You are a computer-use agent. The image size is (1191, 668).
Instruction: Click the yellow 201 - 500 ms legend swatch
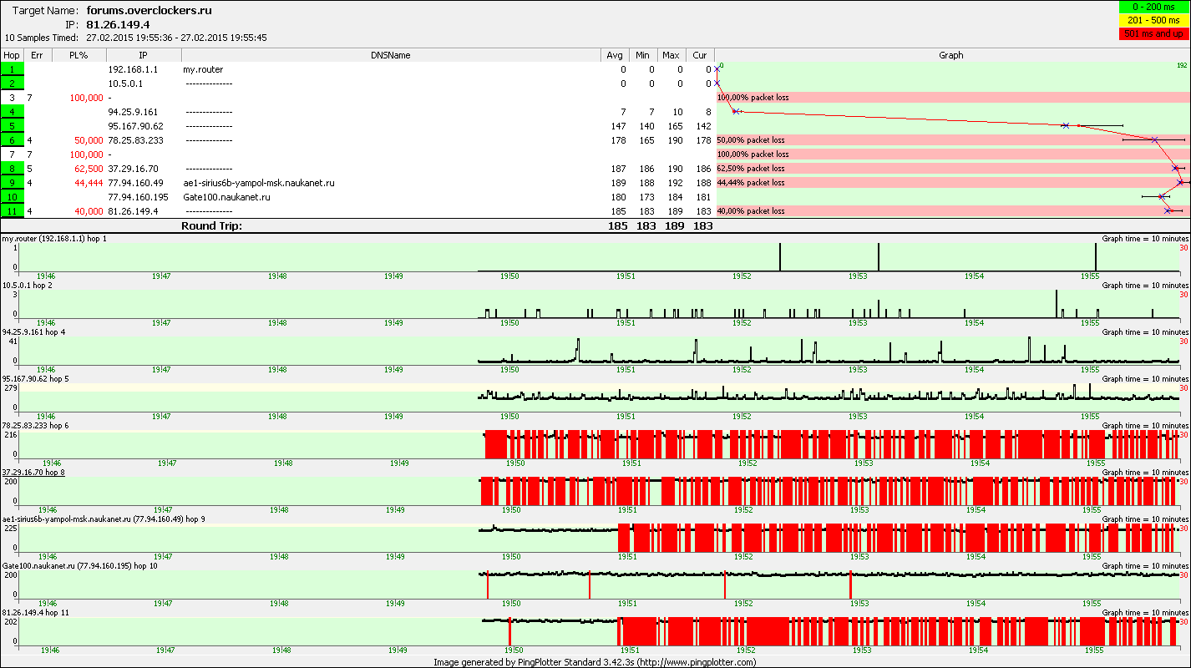[1153, 20]
